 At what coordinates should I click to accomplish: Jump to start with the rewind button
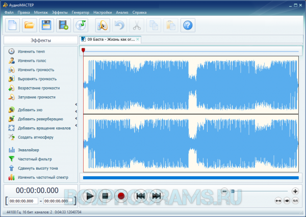[x=141, y=196]
